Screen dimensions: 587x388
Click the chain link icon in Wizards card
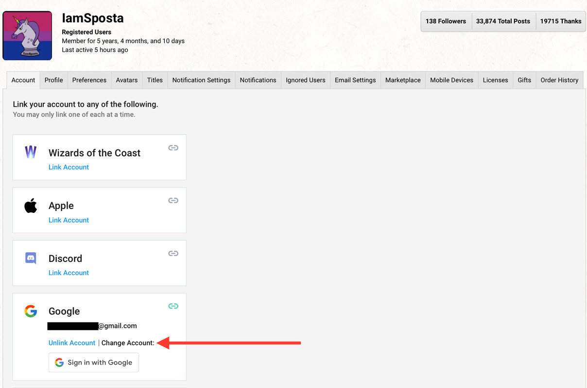tap(173, 148)
